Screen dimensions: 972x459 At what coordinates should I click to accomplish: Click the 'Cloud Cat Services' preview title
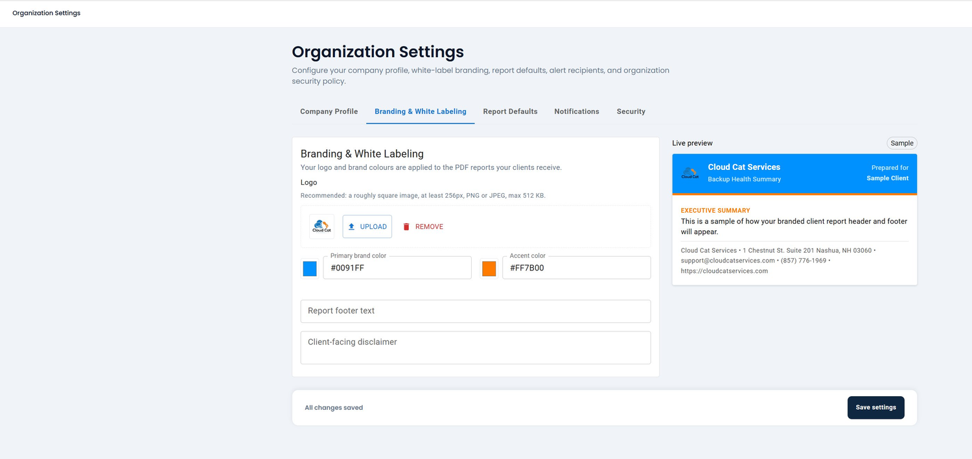(744, 167)
